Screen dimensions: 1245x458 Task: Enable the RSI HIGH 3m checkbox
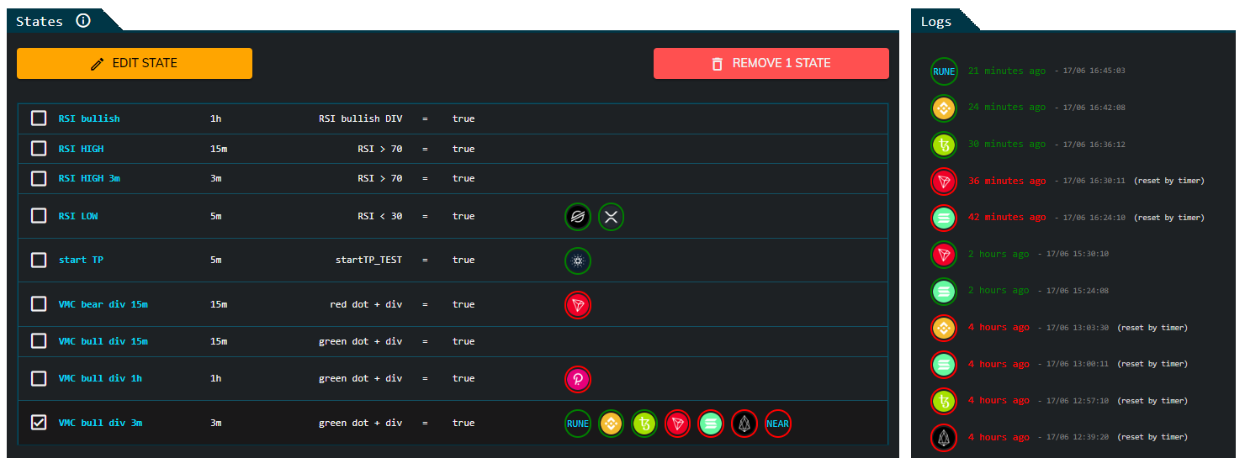(x=39, y=178)
